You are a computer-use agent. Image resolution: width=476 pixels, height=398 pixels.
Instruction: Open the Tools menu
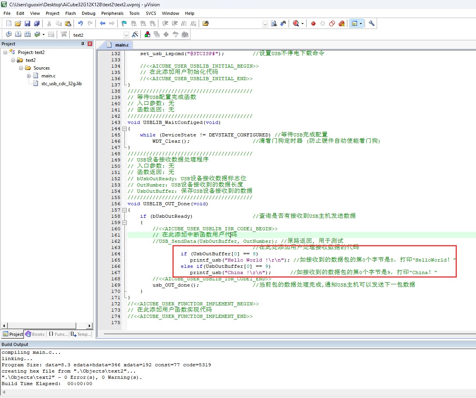pos(135,13)
